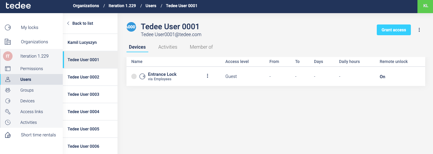Open Organizations in the sidebar
Viewport: 433px width, 154px height.
point(34,42)
